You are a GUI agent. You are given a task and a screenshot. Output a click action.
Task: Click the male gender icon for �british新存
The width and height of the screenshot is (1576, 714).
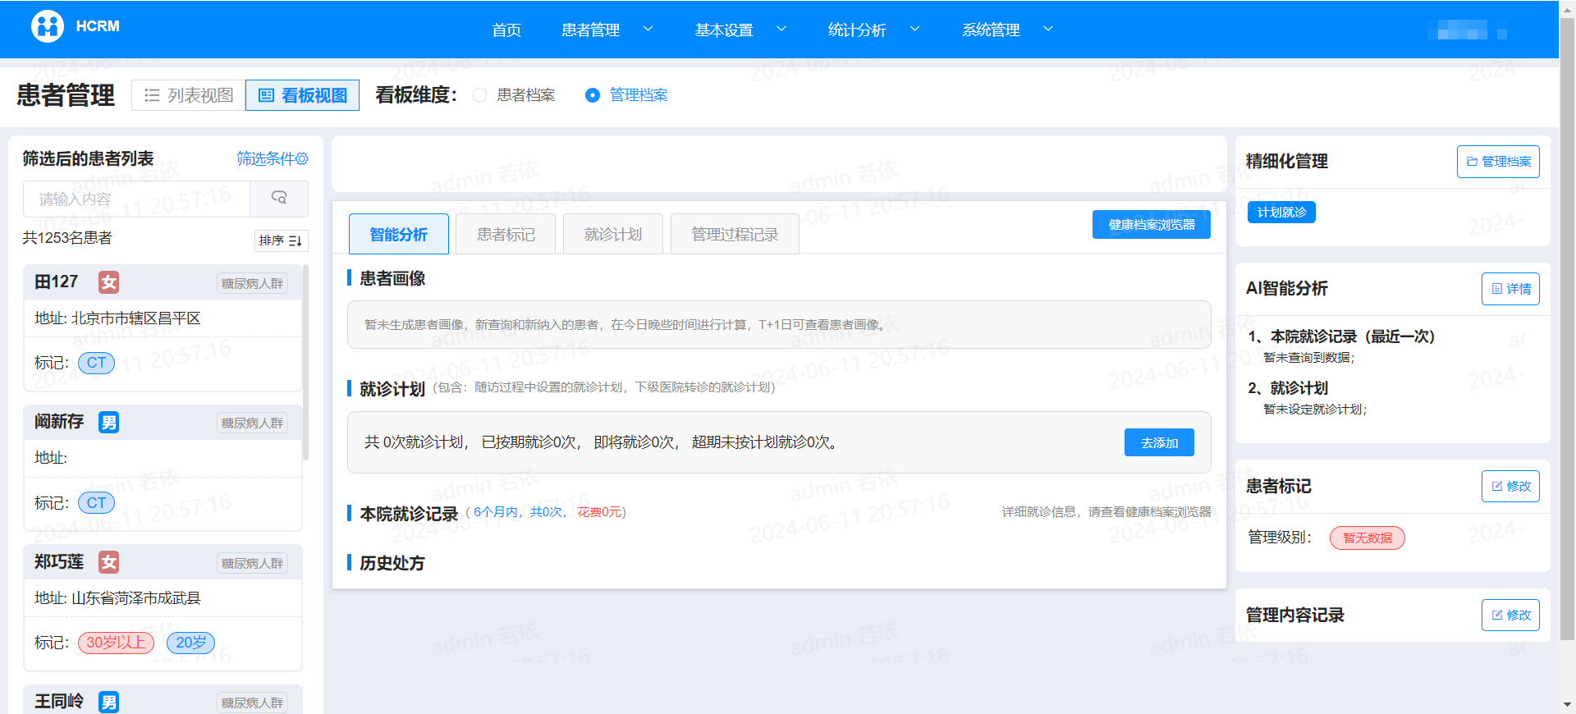click(x=108, y=422)
